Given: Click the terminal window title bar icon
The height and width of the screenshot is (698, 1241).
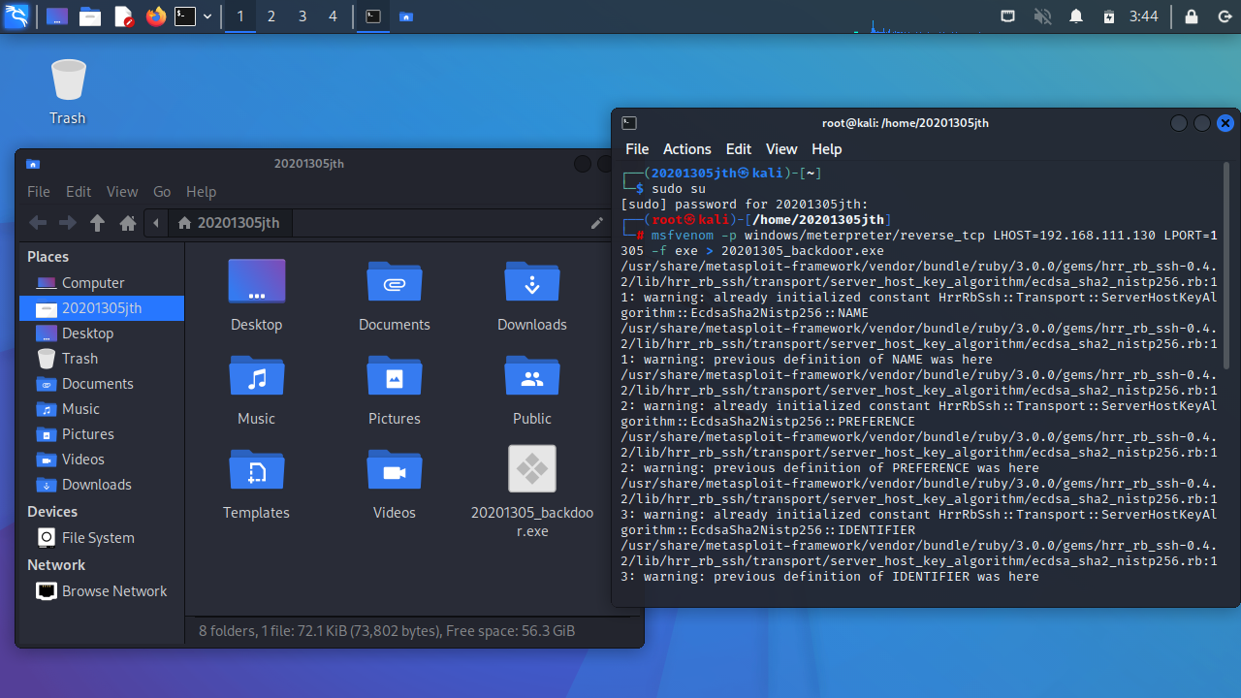Looking at the screenshot, I should coord(629,123).
